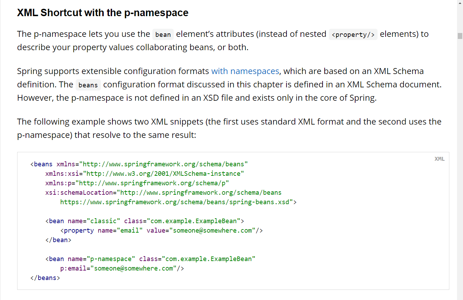Screen dimensions: 463x300
Task: Click the p:email attribute code line
Action: 122,268
